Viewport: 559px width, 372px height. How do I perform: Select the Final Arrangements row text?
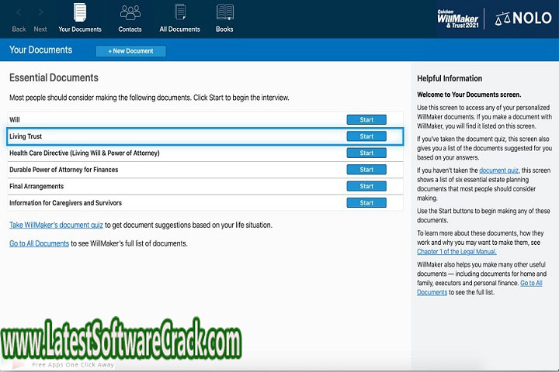pyautogui.click(x=36, y=186)
